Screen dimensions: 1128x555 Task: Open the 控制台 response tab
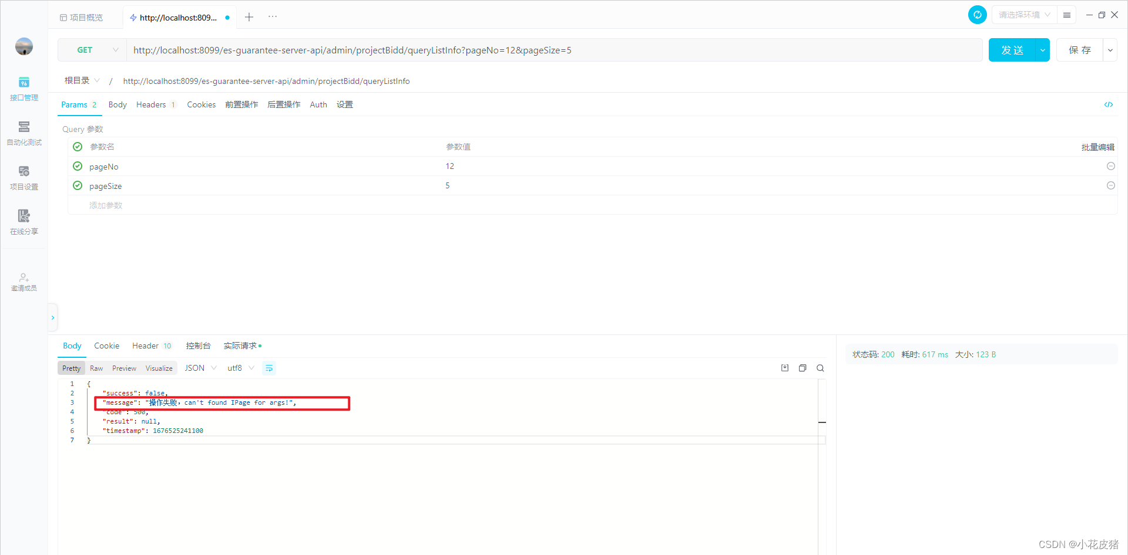pyautogui.click(x=198, y=346)
